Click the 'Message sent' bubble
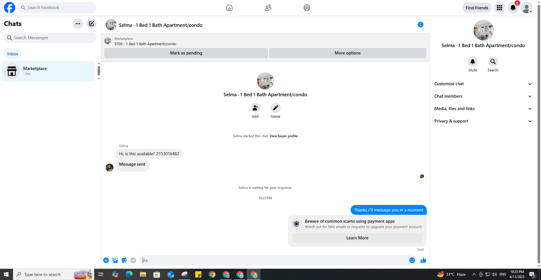Image resolution: width=541 pixels, height=280 pixels. click(x=132, y=165)
